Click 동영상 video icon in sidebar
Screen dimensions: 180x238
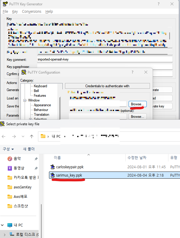point(10,168)
